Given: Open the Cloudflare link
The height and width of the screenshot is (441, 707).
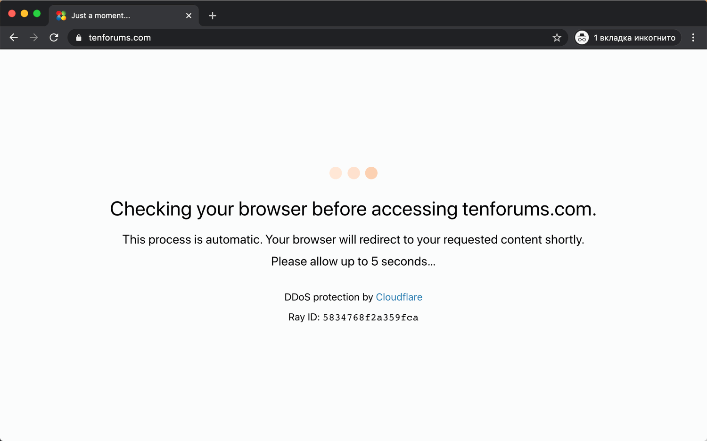Looking at the screenshot, I should [399, 297].
